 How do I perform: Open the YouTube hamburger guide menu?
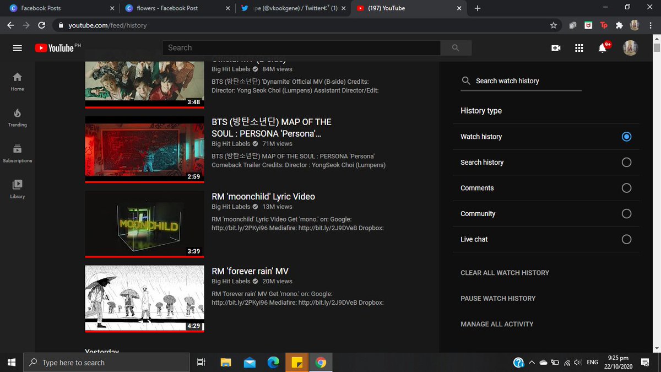point(17,48)
